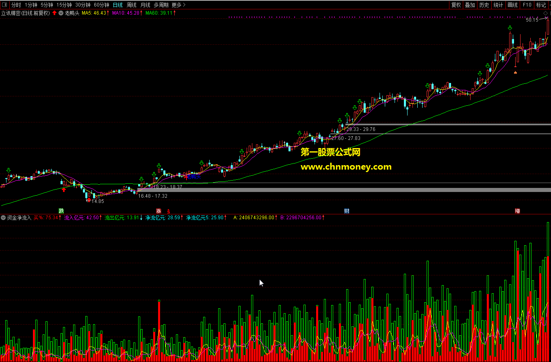
Task: Click the 复权 button
Action: click(456, 5)
